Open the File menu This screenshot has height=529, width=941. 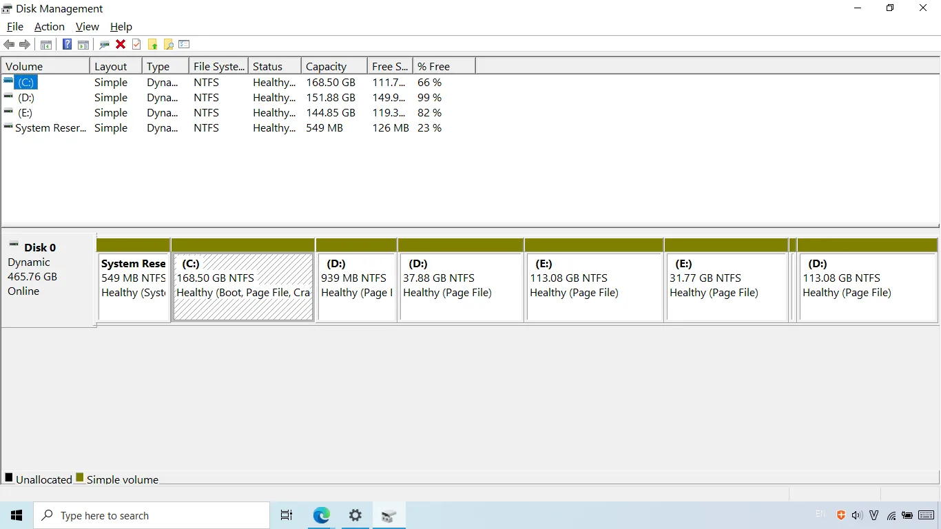pos(14,26)
